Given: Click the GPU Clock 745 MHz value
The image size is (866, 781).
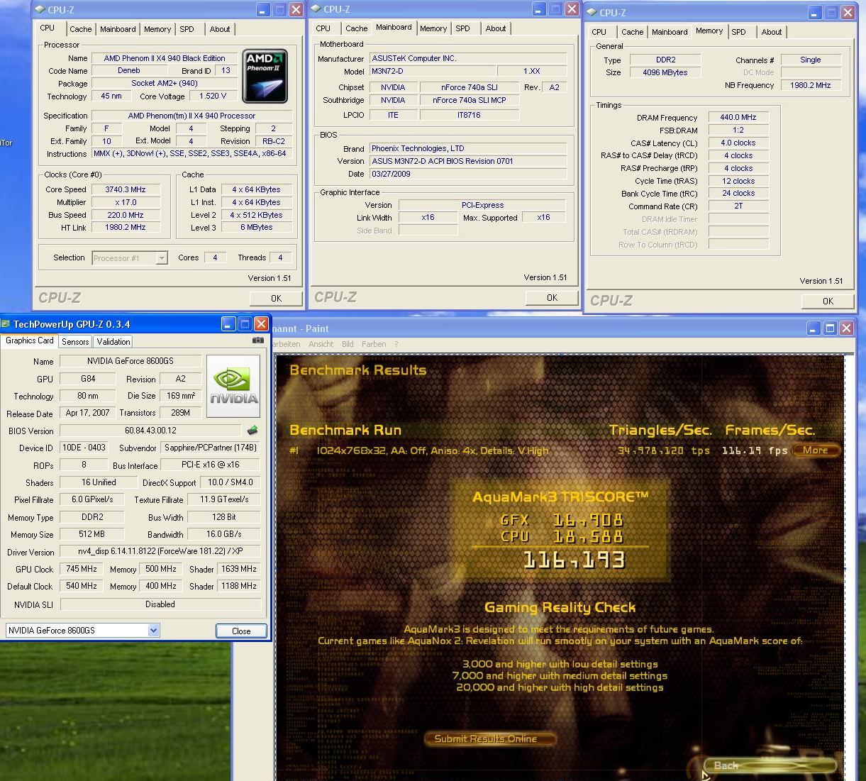Looking at the screenshot, I should [82, 569].
